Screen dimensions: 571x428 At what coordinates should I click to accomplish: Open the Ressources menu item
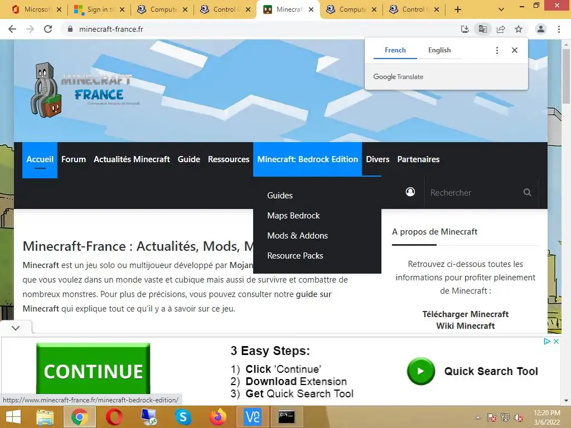coord(229,159)
